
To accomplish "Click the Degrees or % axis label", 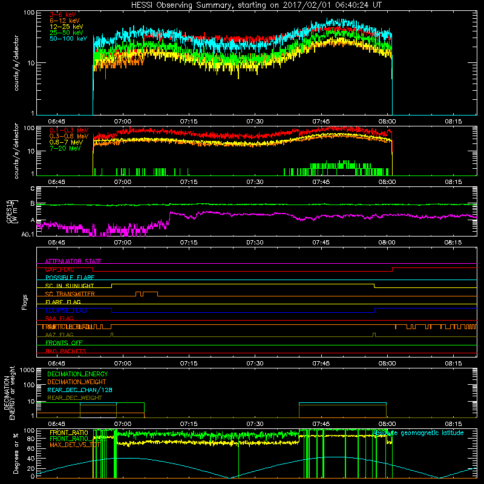I will point(16,453).
